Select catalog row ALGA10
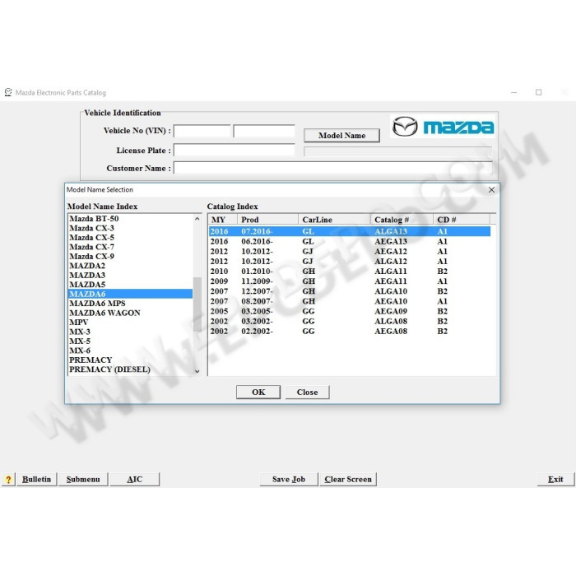 [350, 291]
